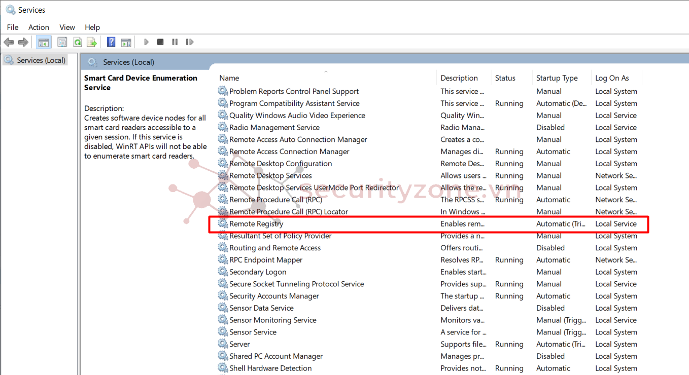Open the View menu
Screen dimensions: 689x375
pos(67,27)
